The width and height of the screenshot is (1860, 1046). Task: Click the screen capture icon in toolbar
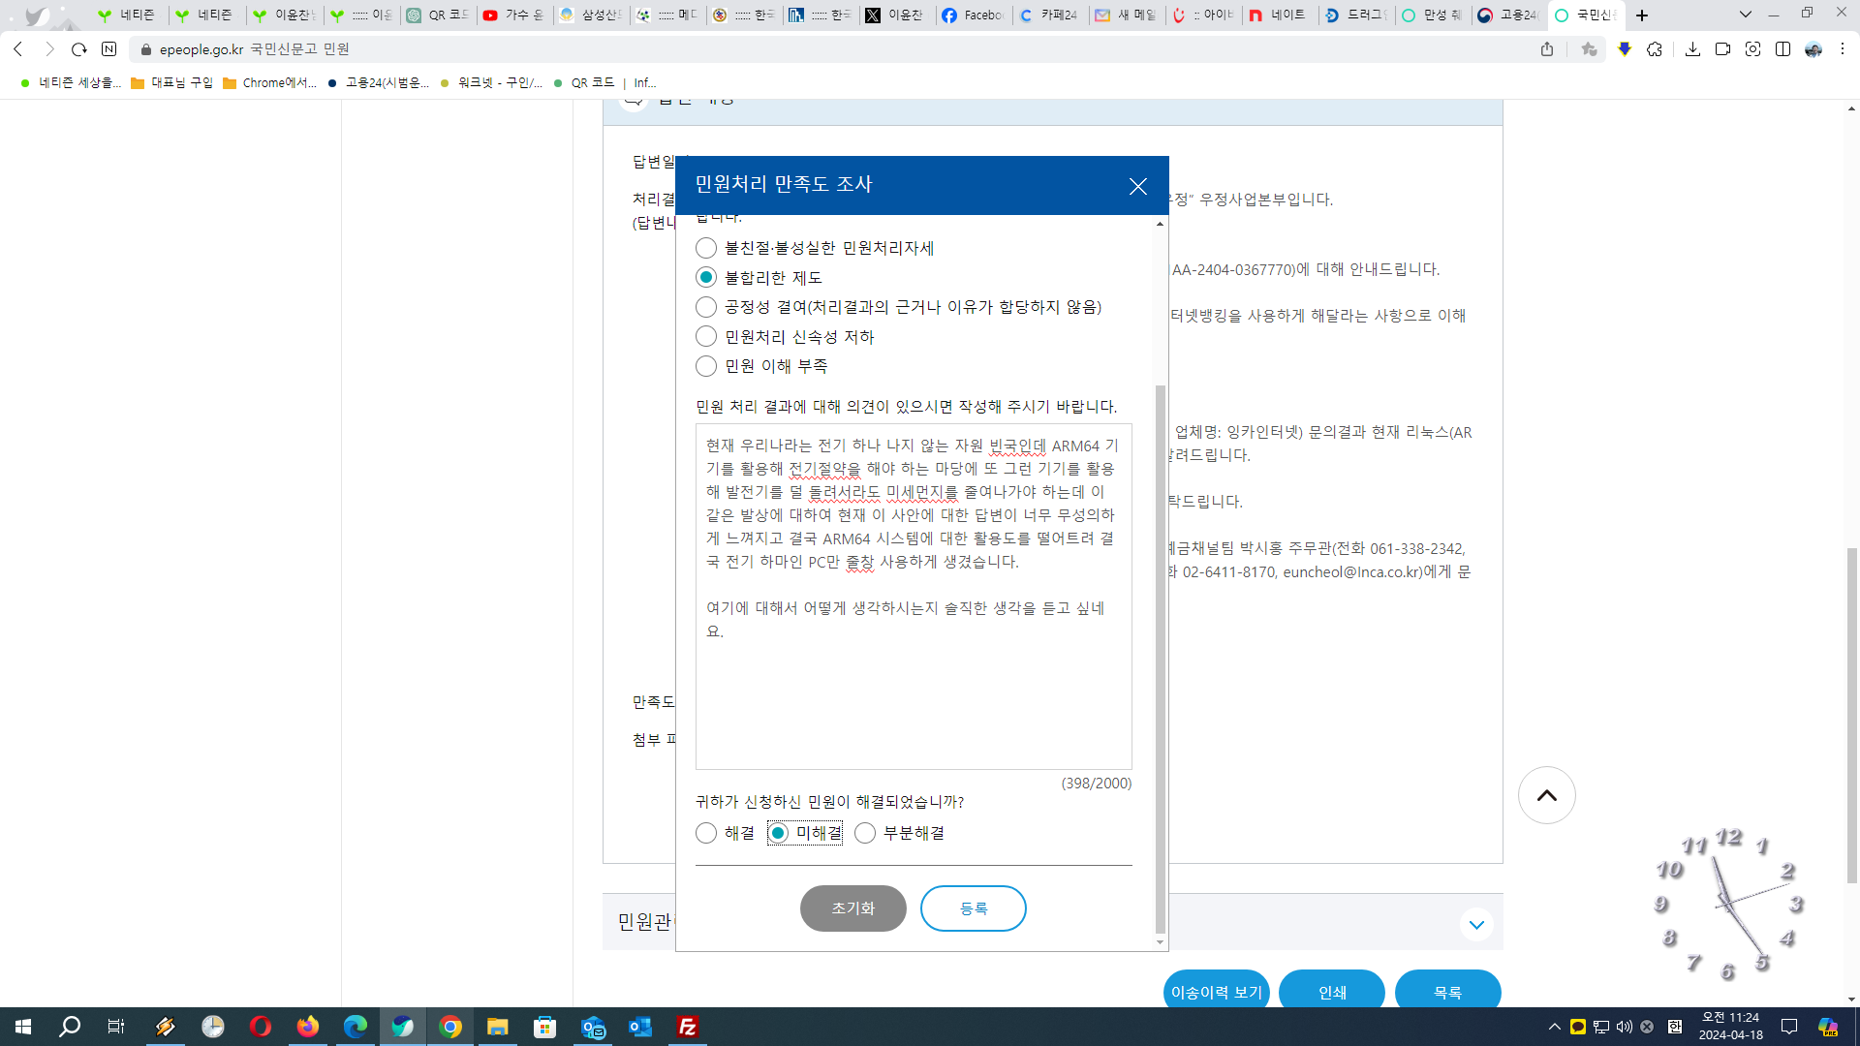[x=1752, y=49]
